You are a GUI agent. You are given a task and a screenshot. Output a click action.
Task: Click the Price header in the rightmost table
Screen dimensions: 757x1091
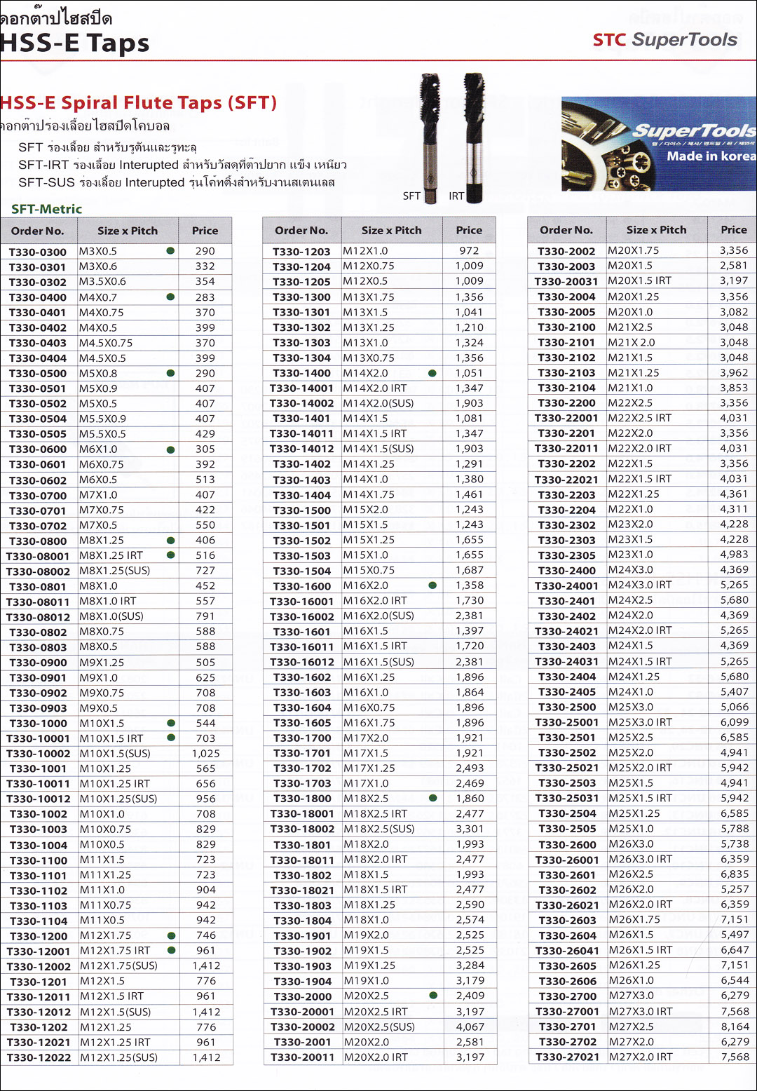tap(733, 229)
